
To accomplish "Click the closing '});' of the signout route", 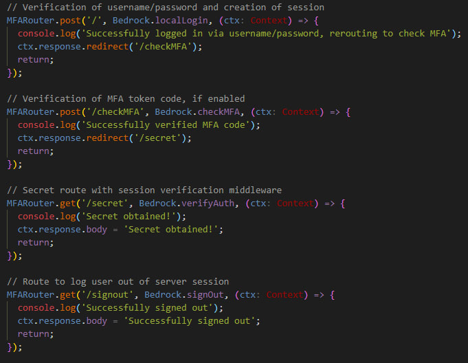I will 14,347.
